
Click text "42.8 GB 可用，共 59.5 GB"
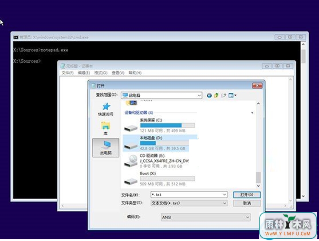(x=162, y=148)
